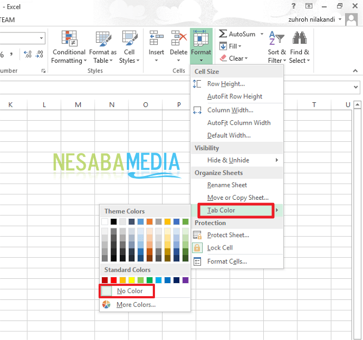
Task: Click the More Colors color wheel icon
Action: [107, 305]
